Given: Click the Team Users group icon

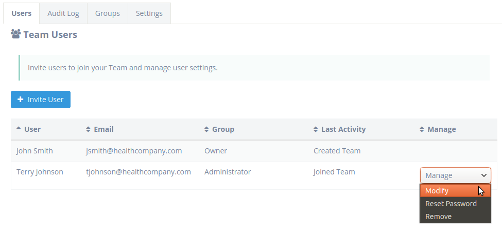Looking at the screenshot, I should point(15,34).
